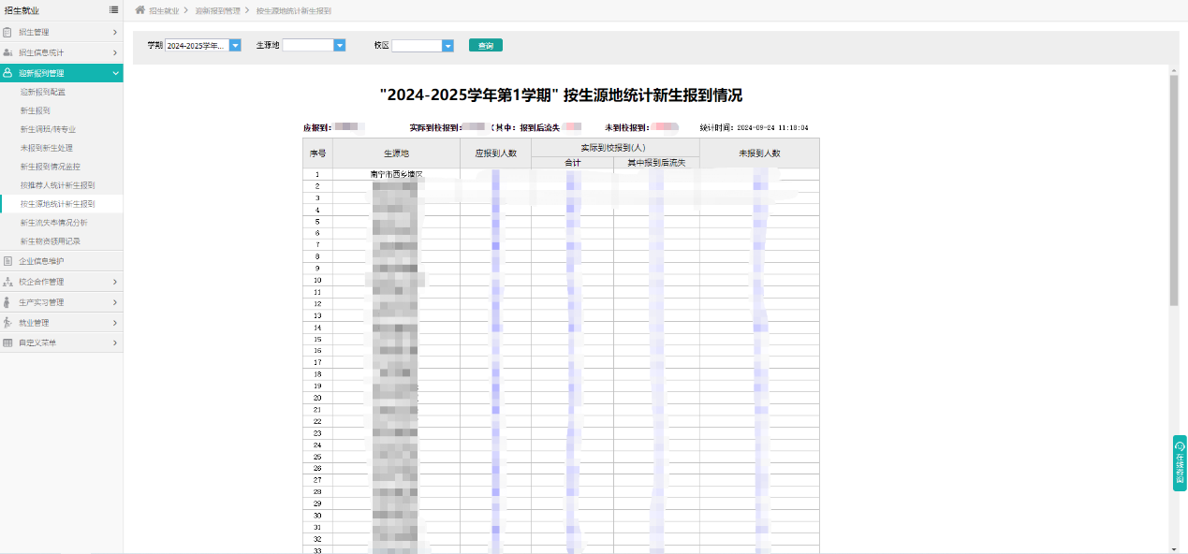This screenshot has width=1188, height=554.
Task: Select 按生源地统计新生报到 submenu item
Action: 58,203
